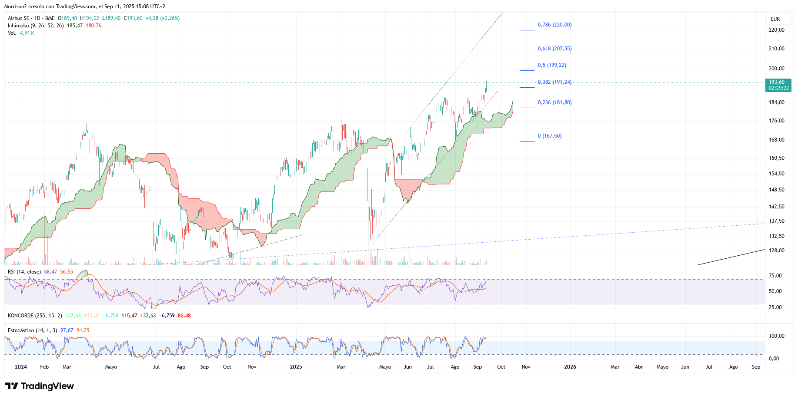Click the stochastic value 94,25
798x399 pixels.
pyautogui.click(x=83, y=330)
